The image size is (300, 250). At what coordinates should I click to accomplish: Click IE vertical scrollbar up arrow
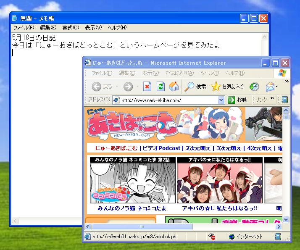(286, 111)
